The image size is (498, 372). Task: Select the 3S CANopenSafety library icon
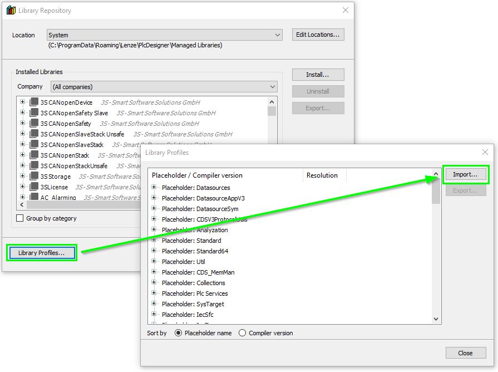[x=34, y=124]
